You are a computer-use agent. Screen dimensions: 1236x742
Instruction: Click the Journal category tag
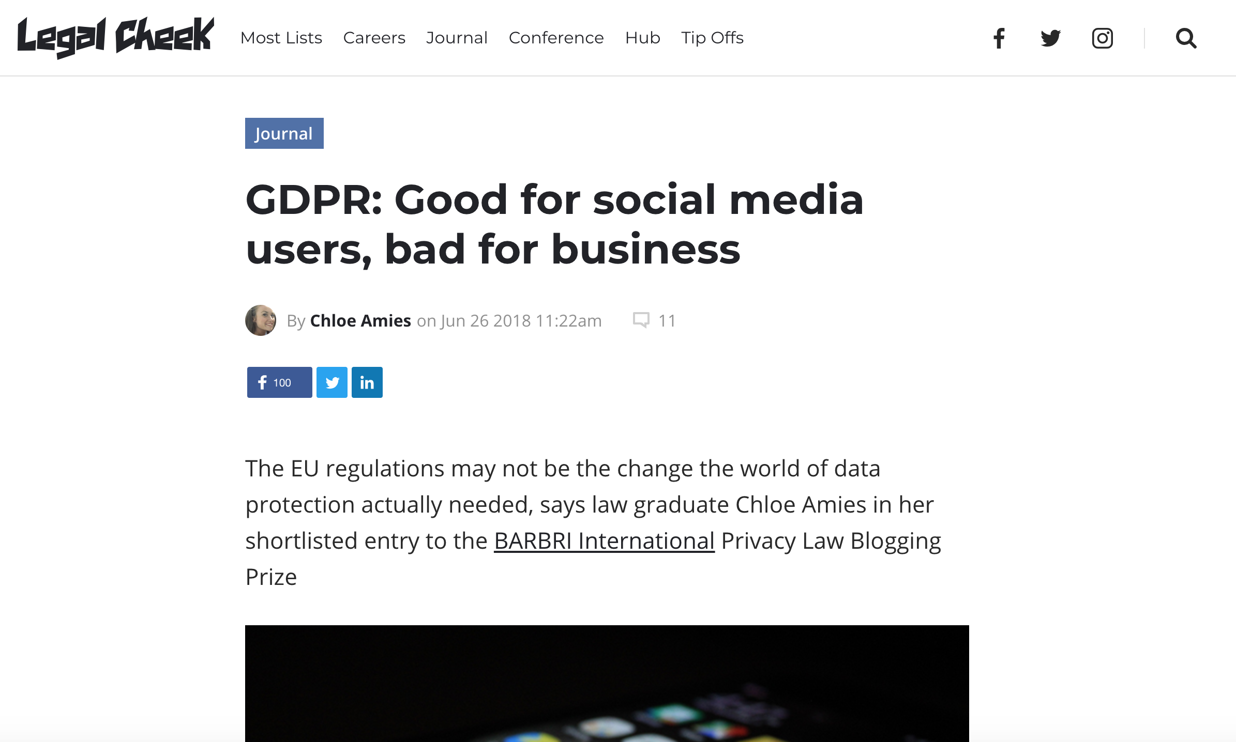click(x=284, y=133)
